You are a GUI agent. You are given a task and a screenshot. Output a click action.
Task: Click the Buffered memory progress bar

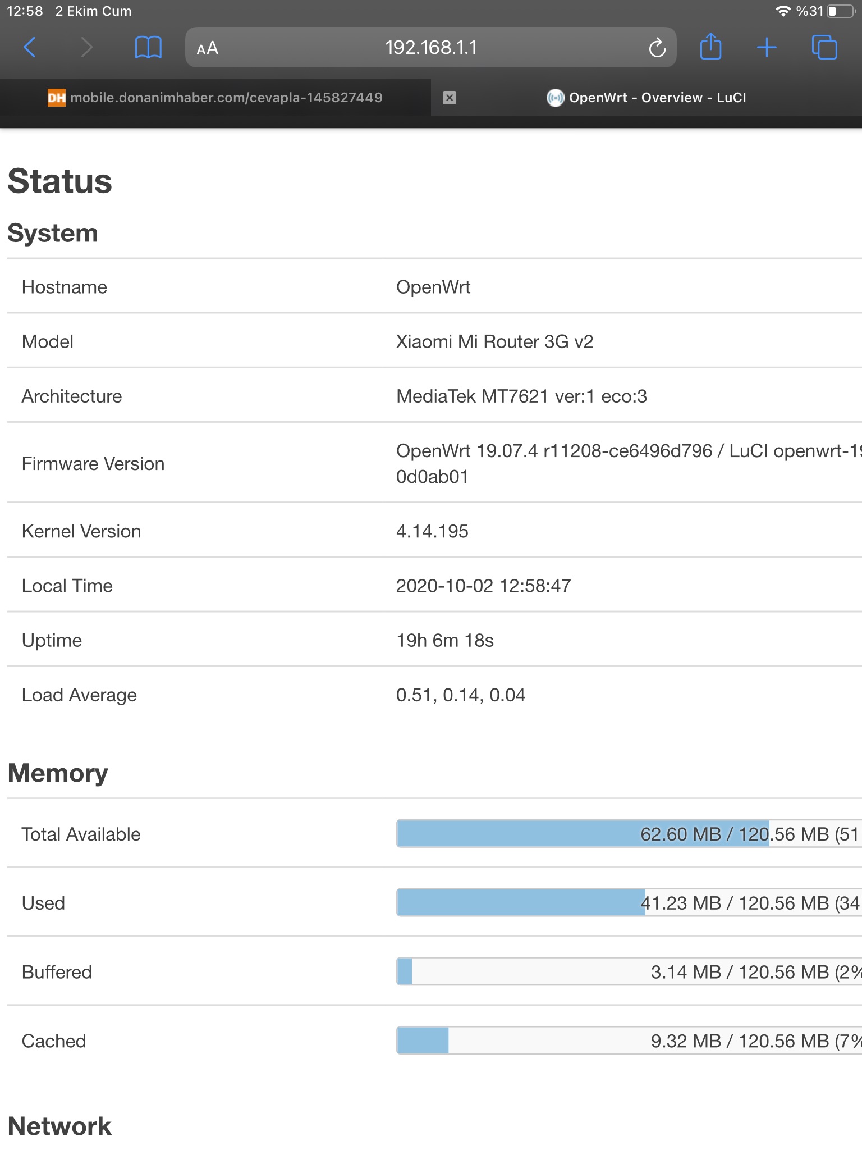[629, 972]
